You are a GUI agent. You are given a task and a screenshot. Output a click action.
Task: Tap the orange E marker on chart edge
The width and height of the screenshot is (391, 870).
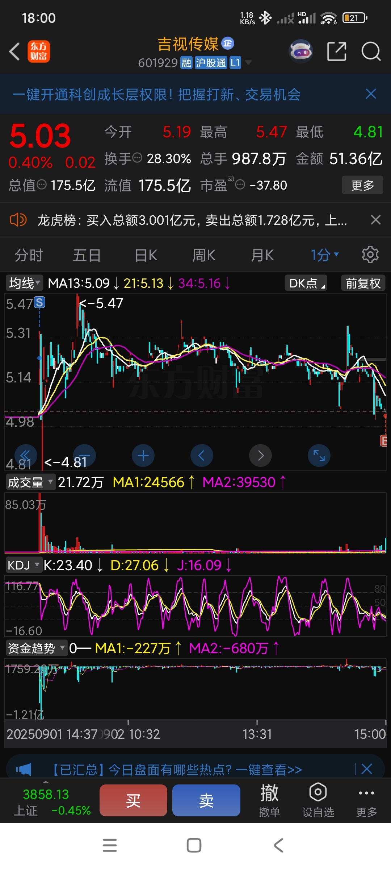(383, 440)
